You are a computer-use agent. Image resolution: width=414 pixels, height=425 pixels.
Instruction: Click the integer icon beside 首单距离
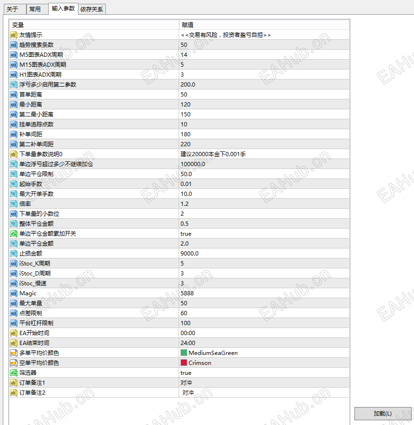(14, 95)
